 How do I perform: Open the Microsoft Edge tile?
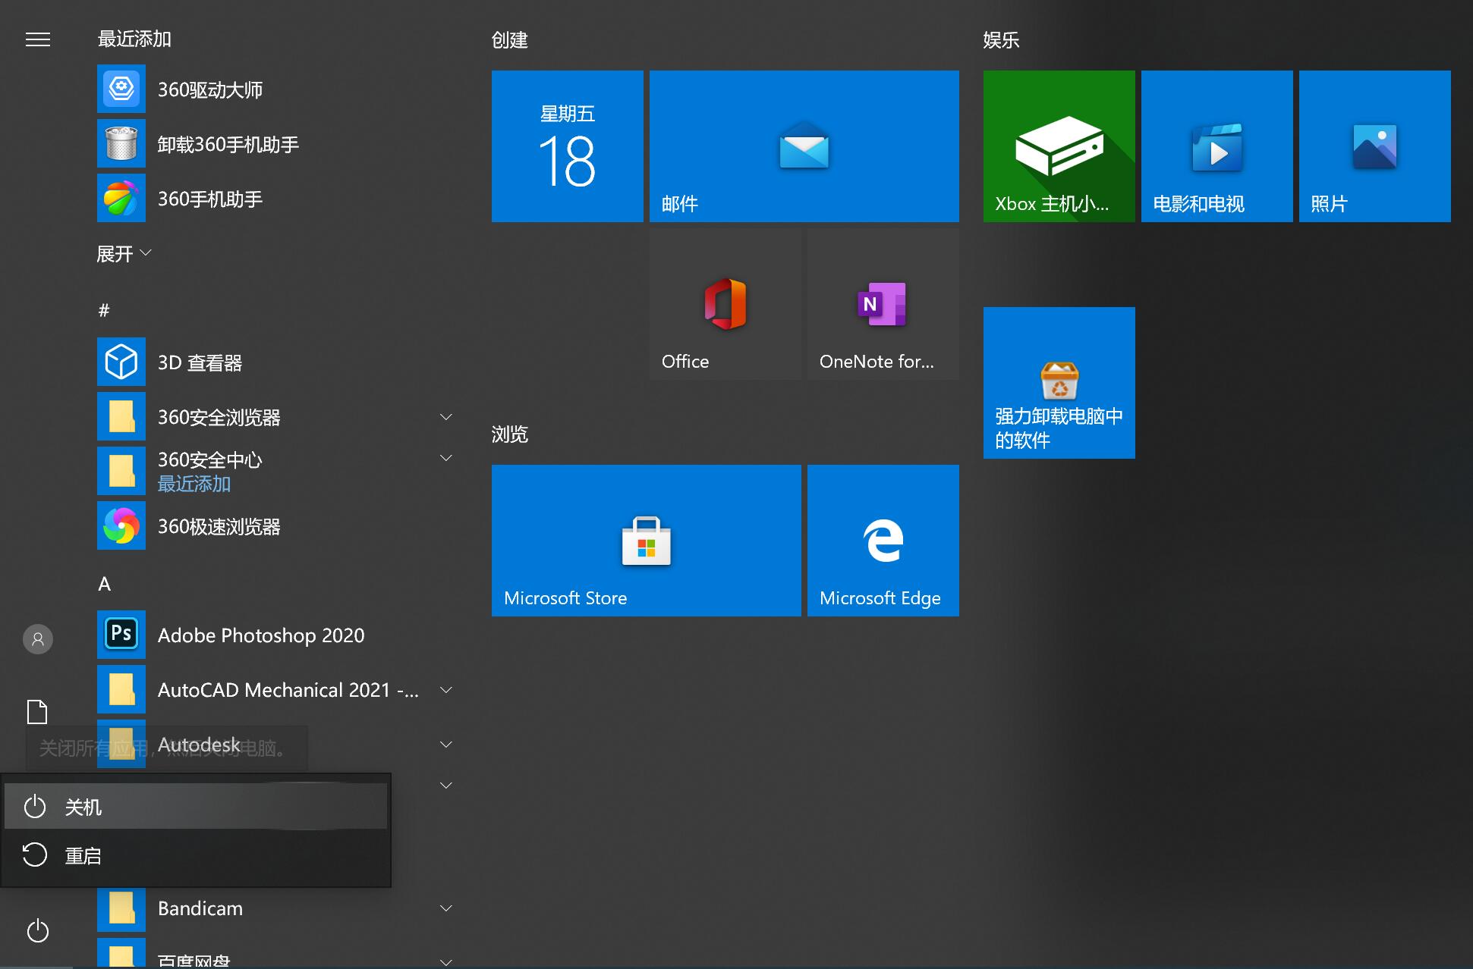click(x=883, y=541)
